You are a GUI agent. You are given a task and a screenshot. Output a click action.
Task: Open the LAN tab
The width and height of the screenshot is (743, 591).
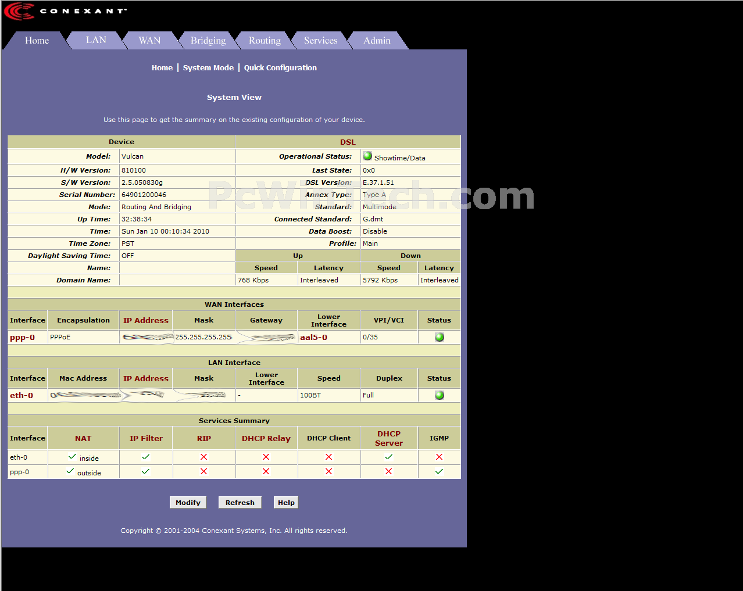(96, 40)
